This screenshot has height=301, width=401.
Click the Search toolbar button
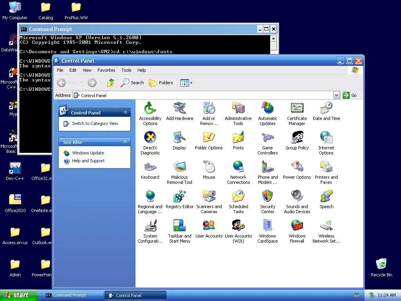pyautogui.click(x=132, y=83)
